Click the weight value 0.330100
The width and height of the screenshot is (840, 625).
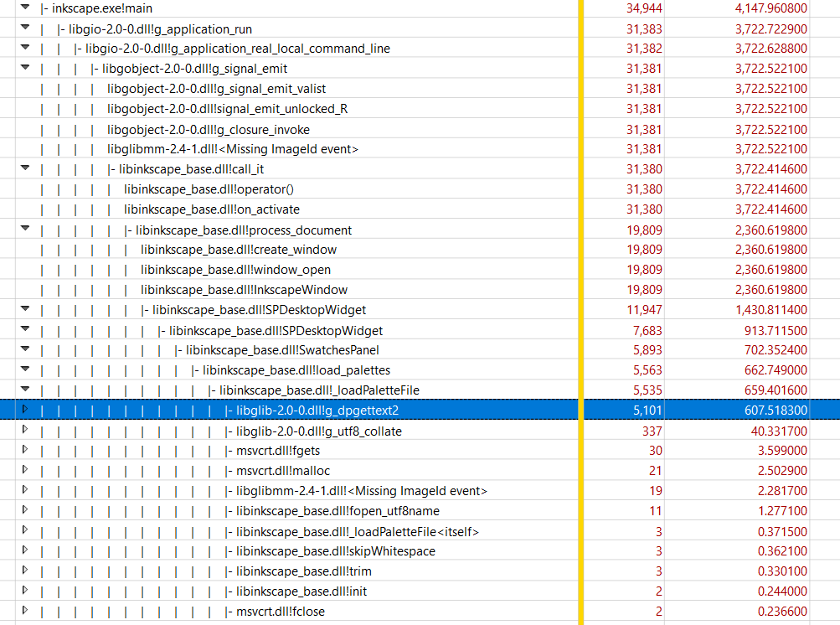(x=782, y=571)
